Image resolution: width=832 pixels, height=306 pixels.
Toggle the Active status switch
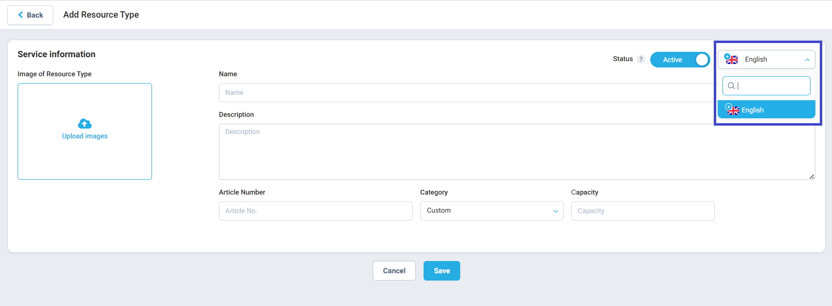pyautogui.click(x=680, y=60)
